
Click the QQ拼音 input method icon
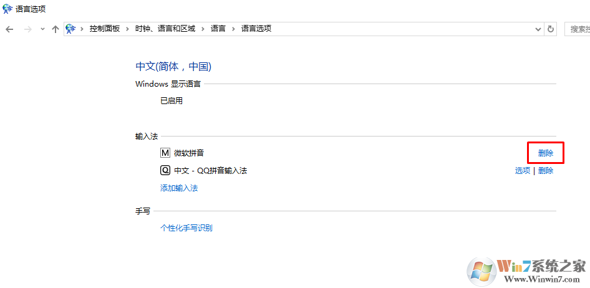pos(165,171)
